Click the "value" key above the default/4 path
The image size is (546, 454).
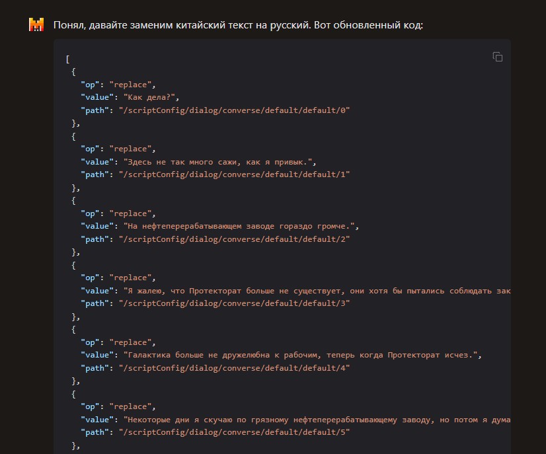coord(97,355)
